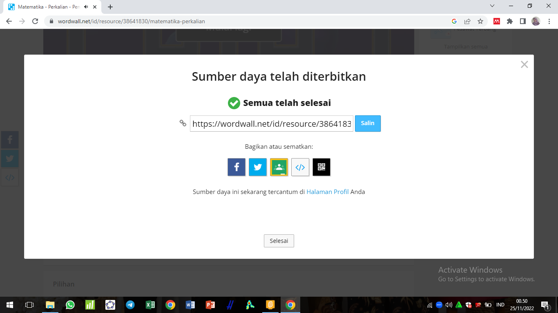Open the embed code option in dialog
This screenshot has height=313, width=558.
tap(300, 167)
